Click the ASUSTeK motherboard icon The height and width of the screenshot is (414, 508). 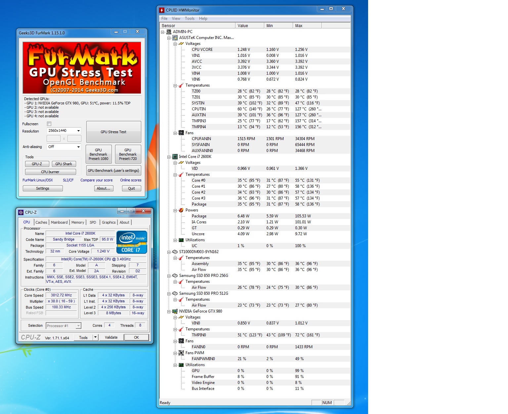pos(175,38)
